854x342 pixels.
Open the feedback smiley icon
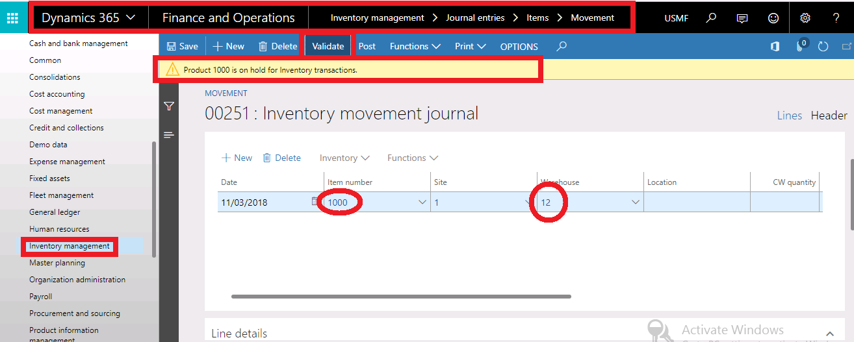[x=773, y=18]
